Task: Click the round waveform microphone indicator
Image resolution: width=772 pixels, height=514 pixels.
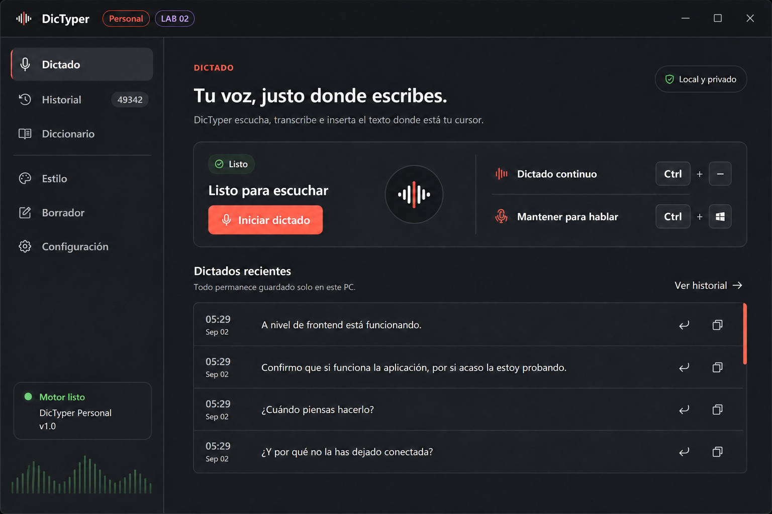Action: [414, 194]
